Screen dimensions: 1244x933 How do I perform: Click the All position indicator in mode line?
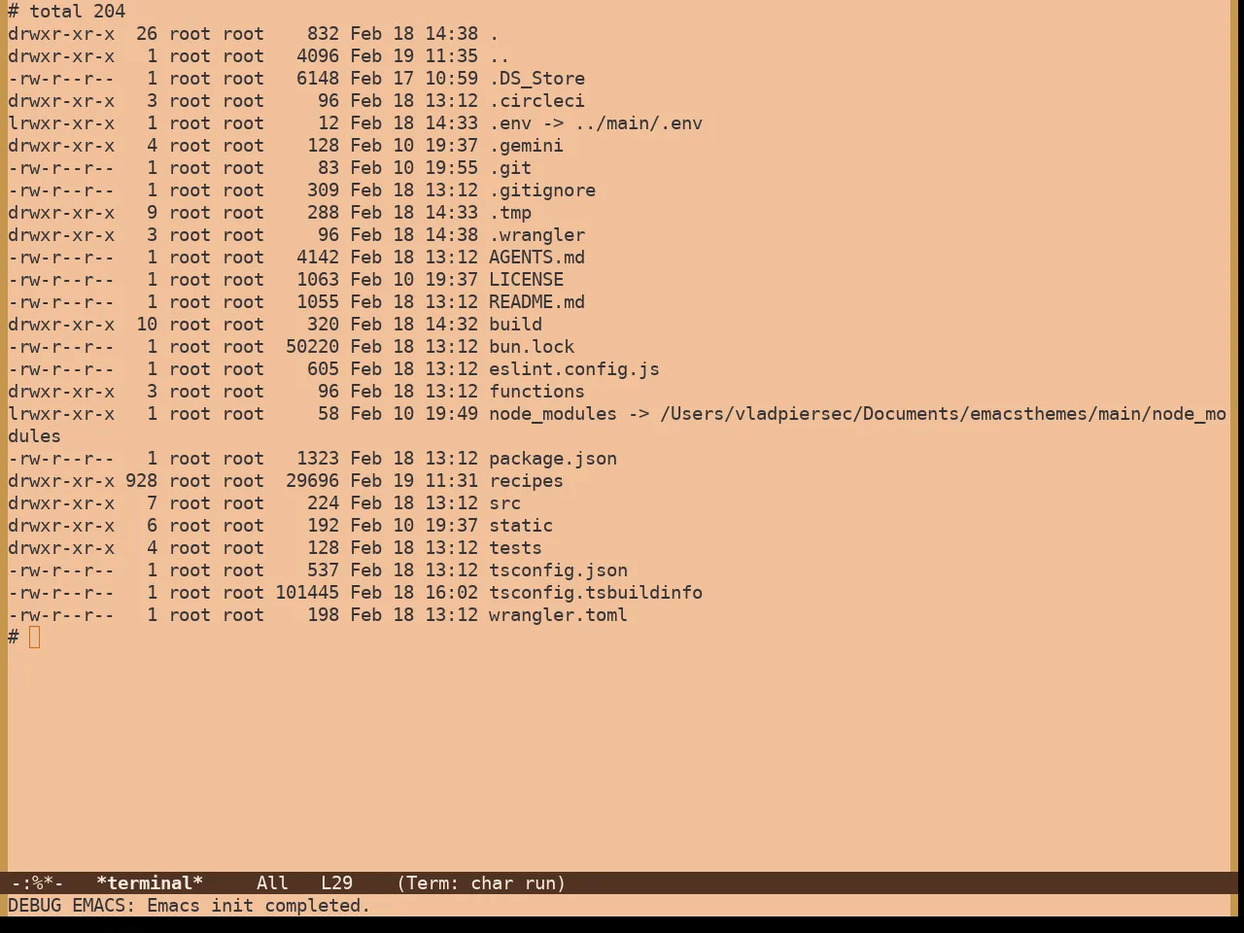[x=272, y=883]
